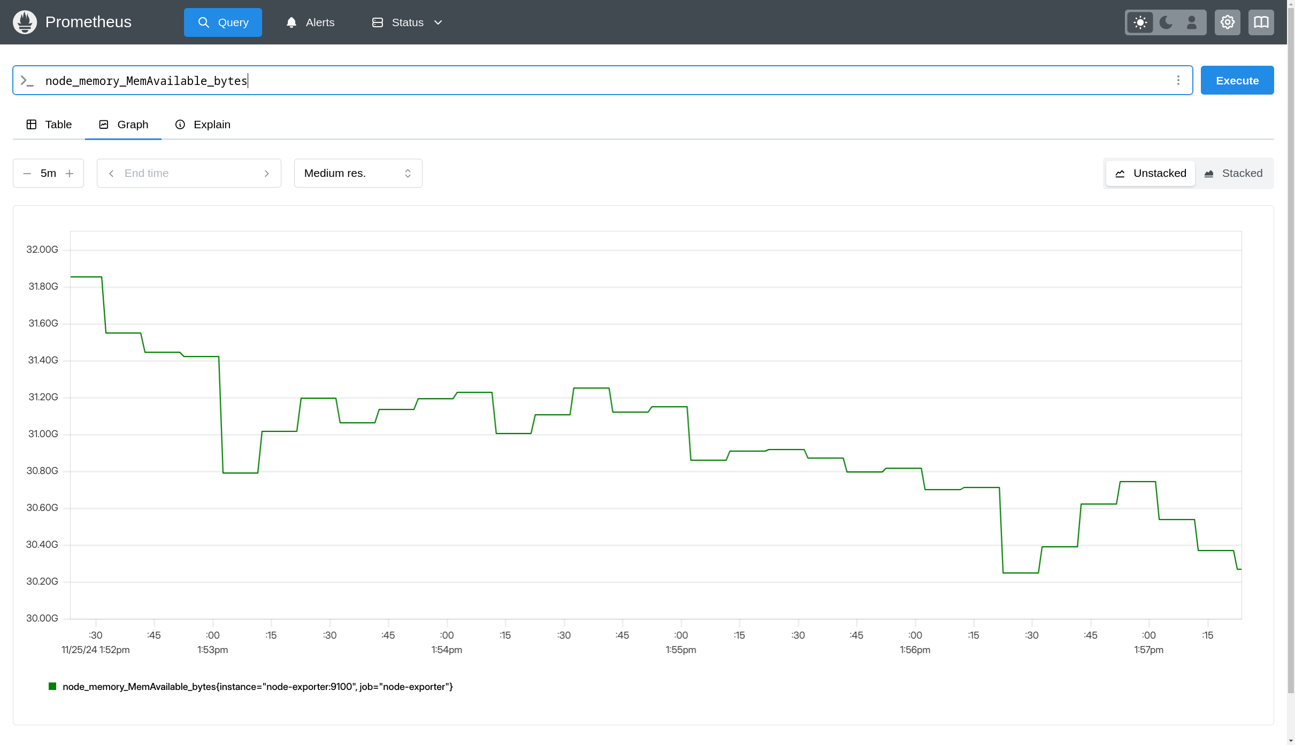The width and height of the screenshot is (1295, 745).
Task: Click the node_memory_MemAvailable_bytes legend series label
Action: (x=257, y=686)
